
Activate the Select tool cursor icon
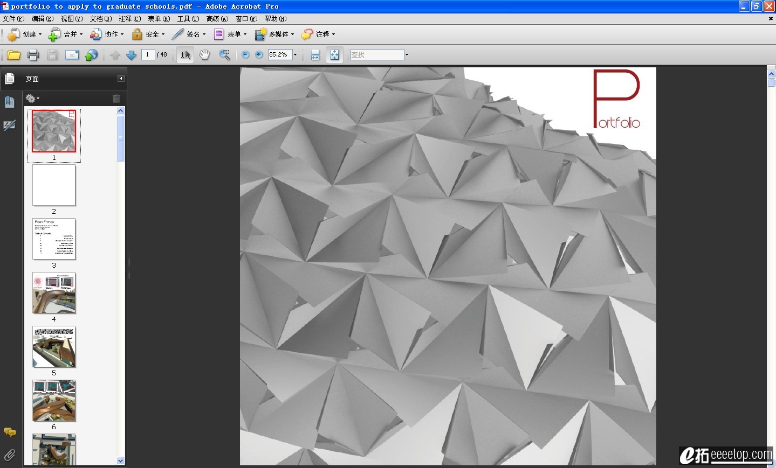[x=185, y=55]
